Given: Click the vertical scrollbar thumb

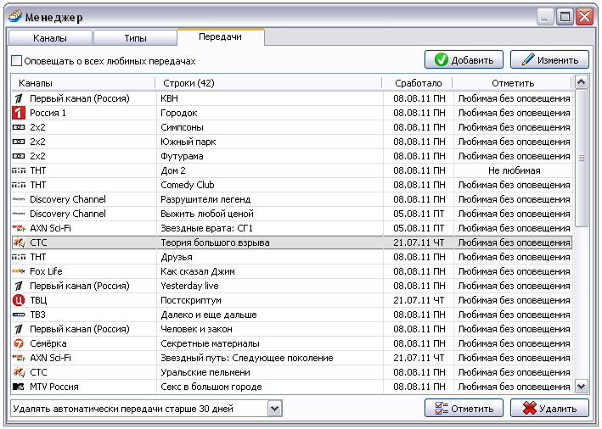Looking at the screenshot, I should pyautogui.click(x=582, y=158).
